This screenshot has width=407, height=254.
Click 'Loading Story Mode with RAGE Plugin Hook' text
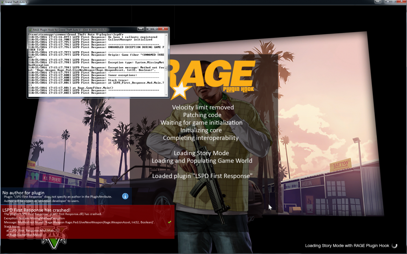[347, 245]
